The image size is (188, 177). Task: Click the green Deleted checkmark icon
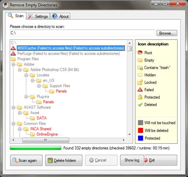pos(140,105)
